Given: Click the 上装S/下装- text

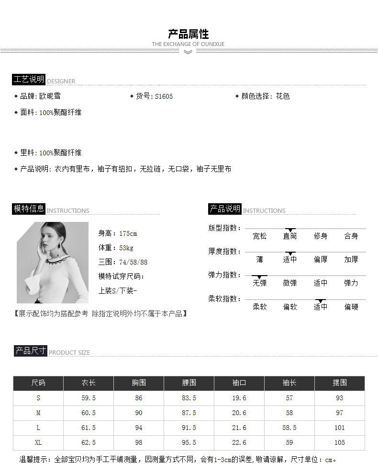Looking at the screenshot, I should coord(118,290).
